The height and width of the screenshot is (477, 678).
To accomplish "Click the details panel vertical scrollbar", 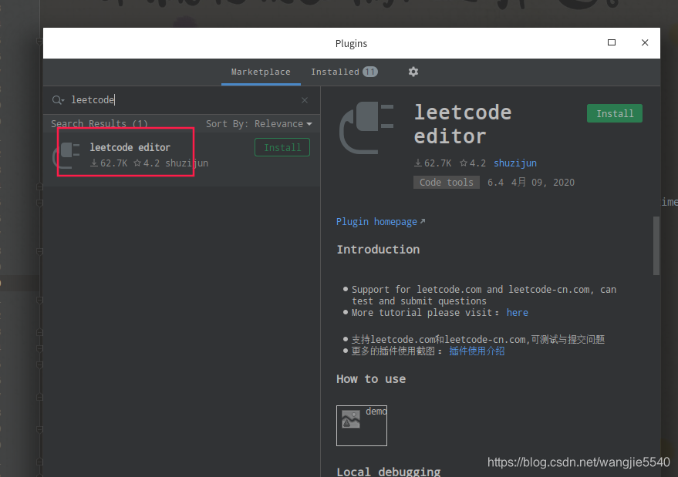I will (656, 246).
